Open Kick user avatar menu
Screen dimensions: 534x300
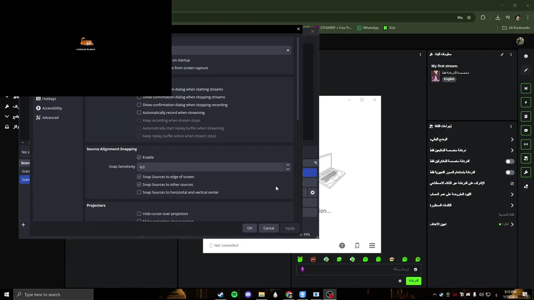pos(520,41)
